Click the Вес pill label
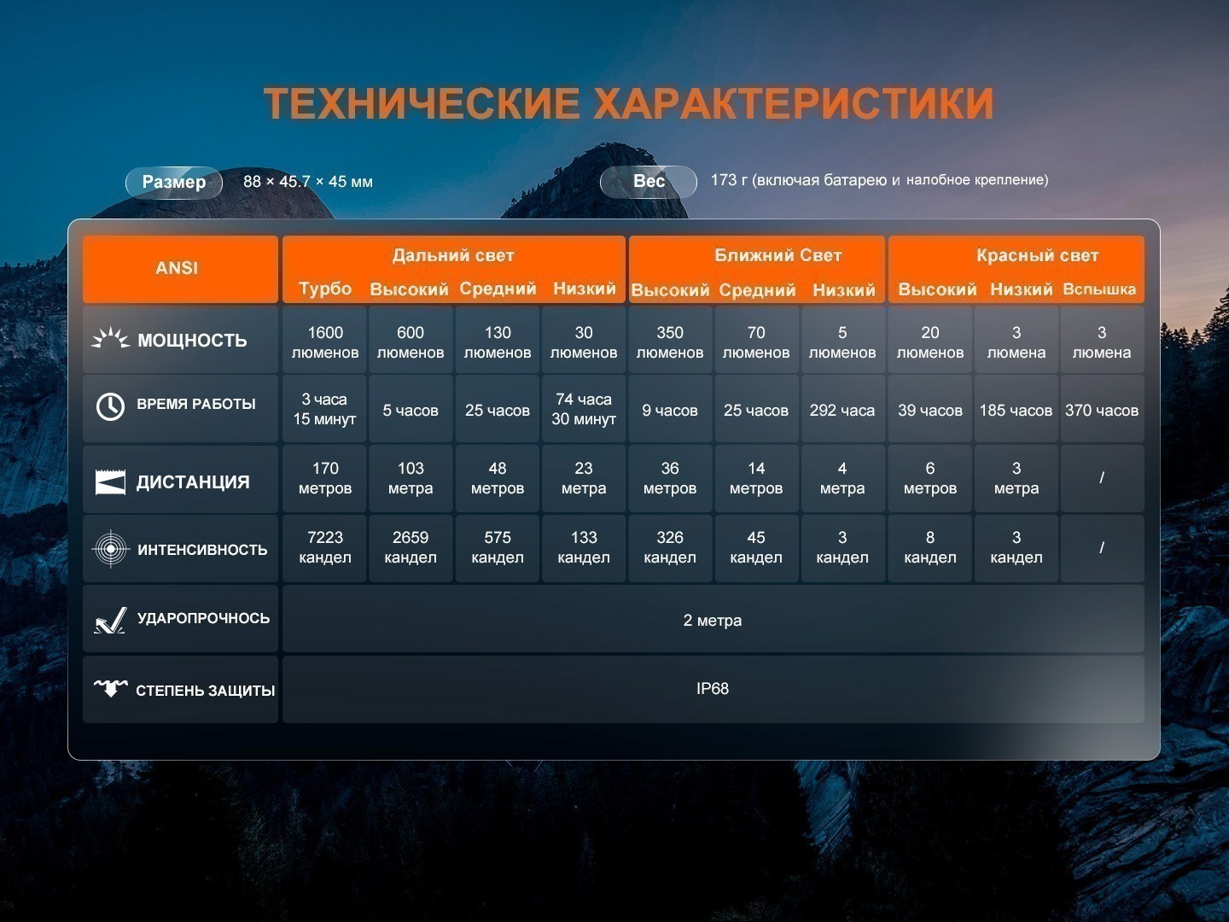 (x=649, y=181)
